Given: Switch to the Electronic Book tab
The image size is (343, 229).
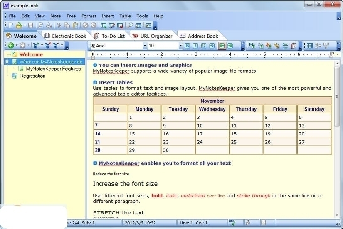Looking at the screenshot, I should (65, 36).
